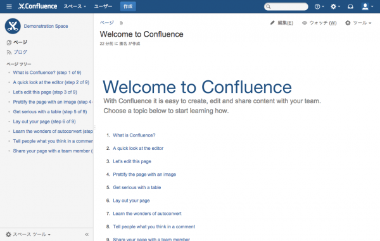The width and height of the screenshot is (380, 241).
Task: Toggle the ウォッチ watch button
Action: tap(319, 23)
